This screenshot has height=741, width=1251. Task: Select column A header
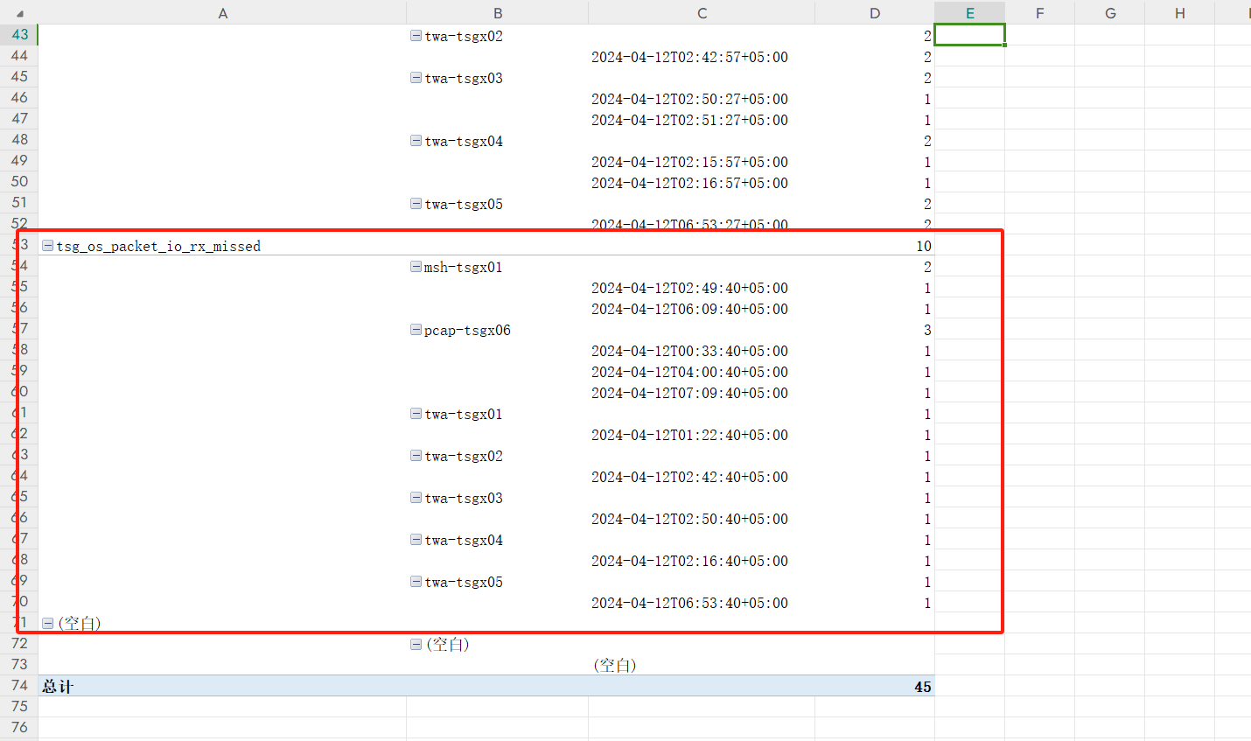[222, 13]
